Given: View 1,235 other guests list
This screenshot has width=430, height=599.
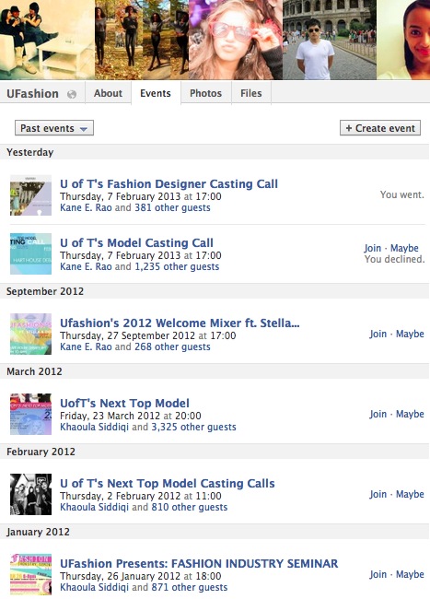Looking at the screenshot, I should 177,266.
